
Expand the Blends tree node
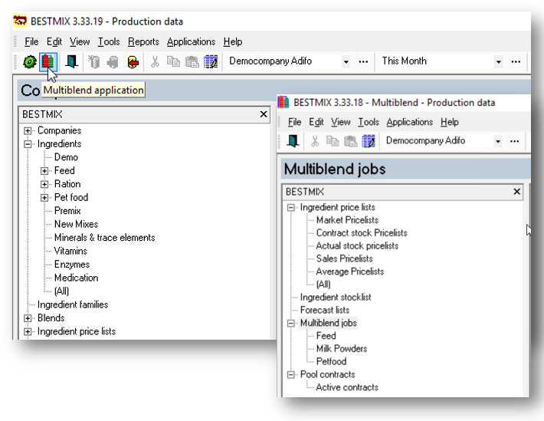(x=28, y=318)
